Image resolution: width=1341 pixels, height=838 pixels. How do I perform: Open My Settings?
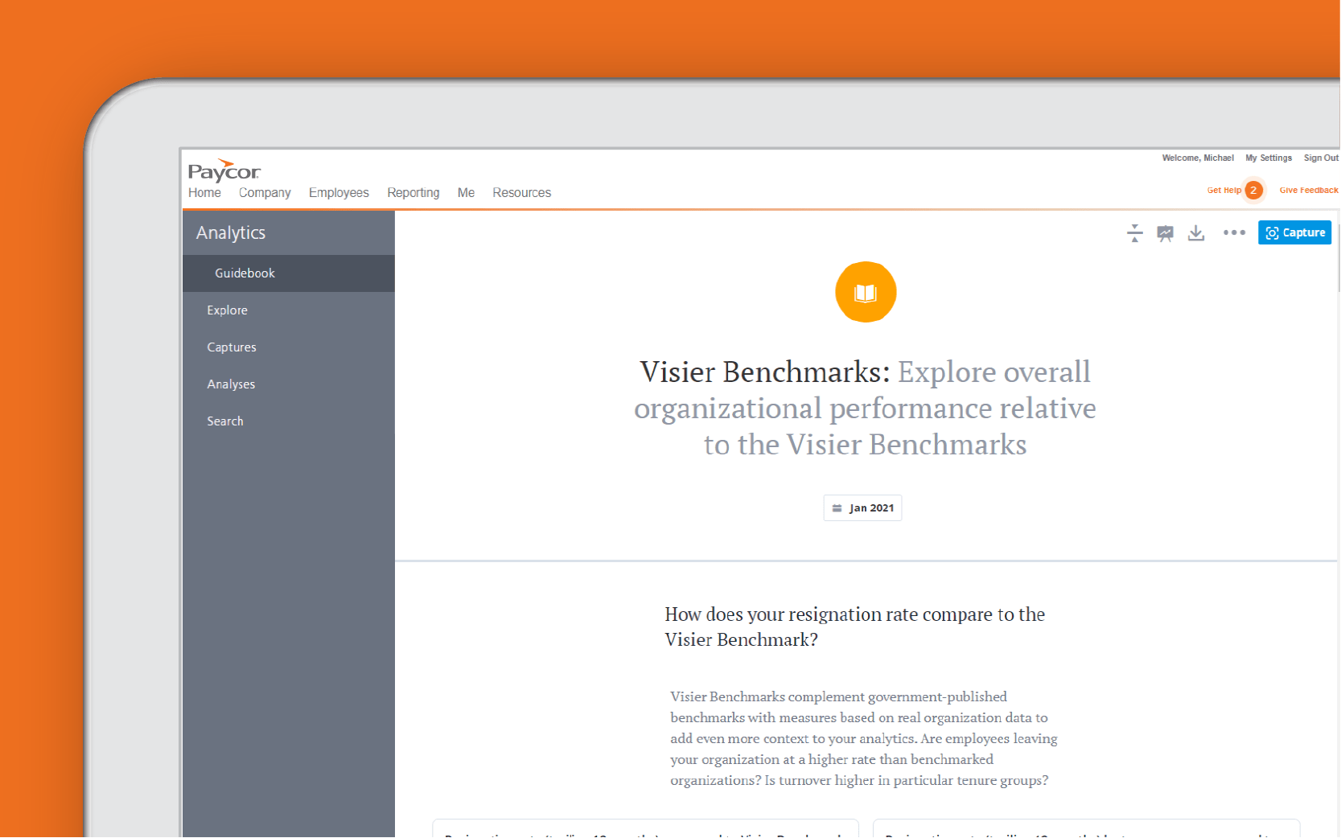1269,158
